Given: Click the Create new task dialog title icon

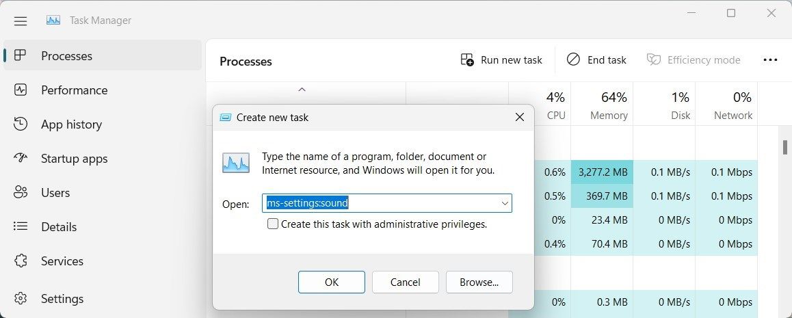Looking at the screenshot, I should point(225,118).
